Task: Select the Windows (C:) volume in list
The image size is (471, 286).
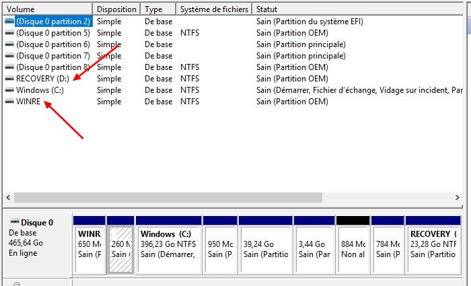Action: click(40, 90)
